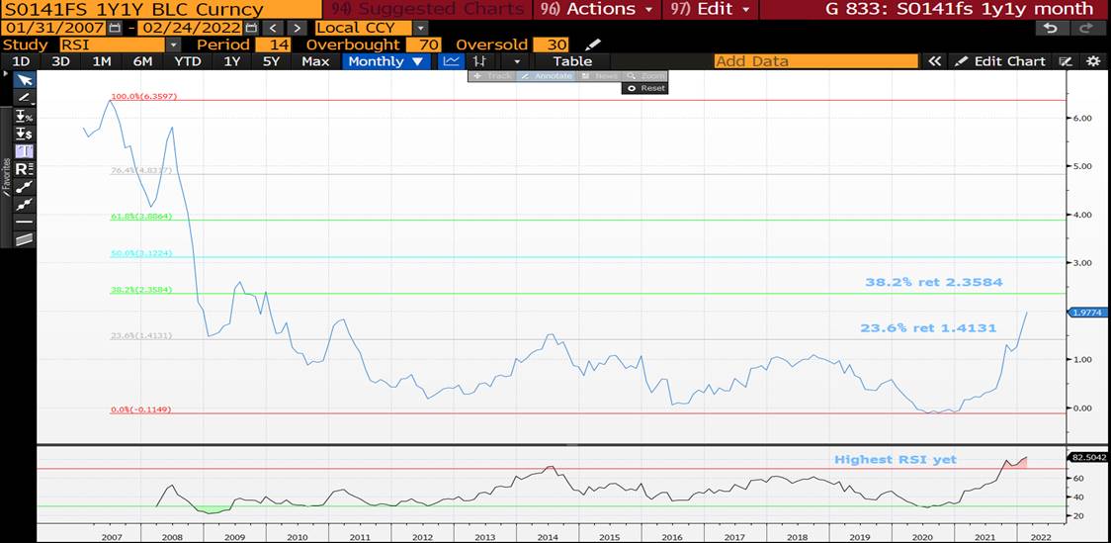Toggle News overlay on chart

click(x=597, y=76)
